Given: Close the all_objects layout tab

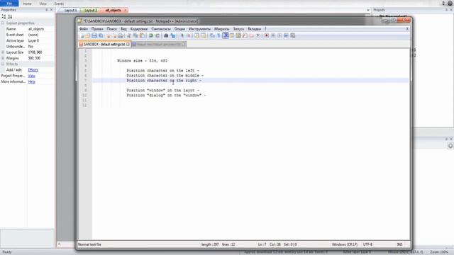Looking at the screenshot, I should click(x=126, y=10).
